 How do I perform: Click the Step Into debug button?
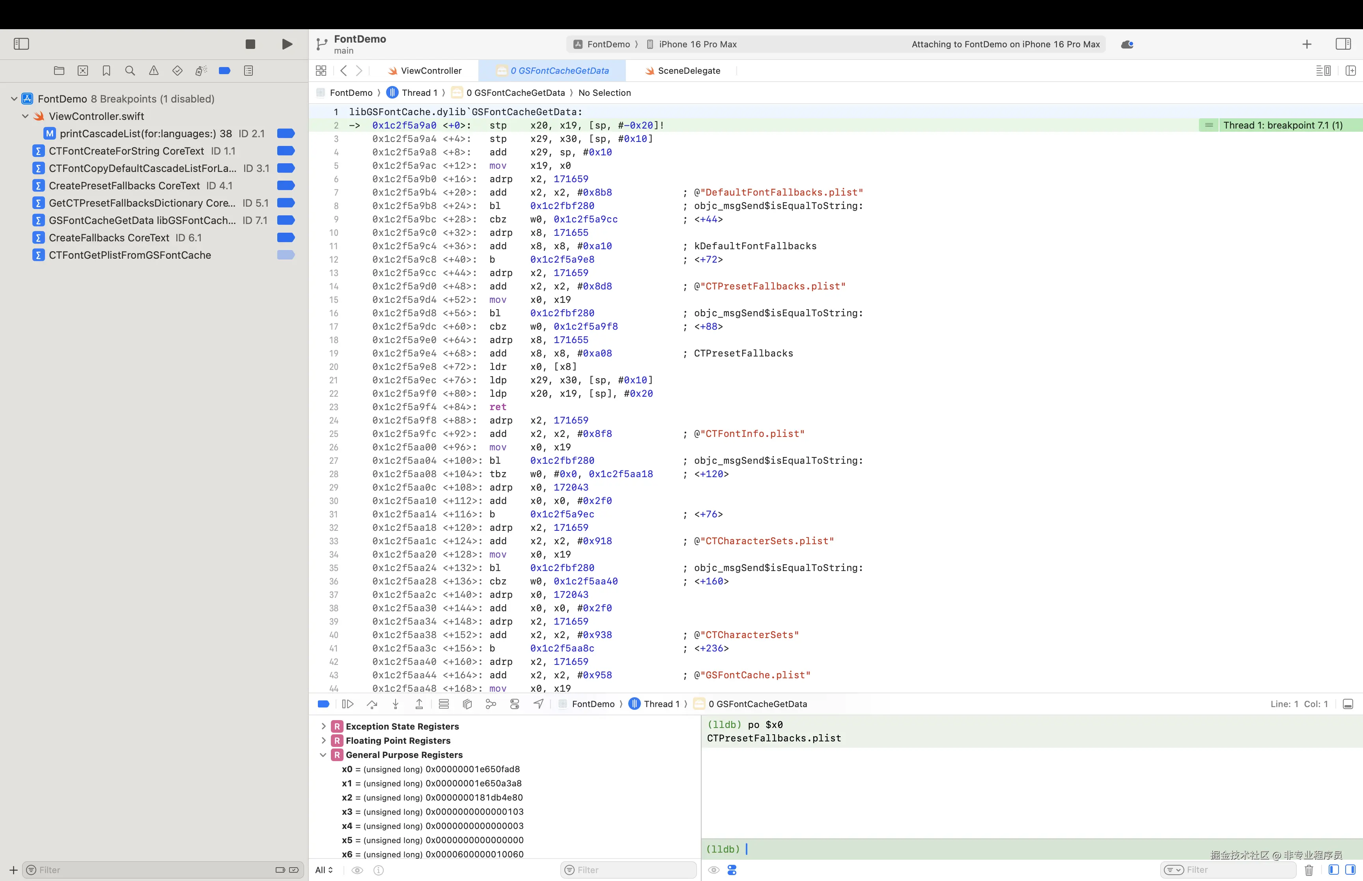tap(395, 704)
